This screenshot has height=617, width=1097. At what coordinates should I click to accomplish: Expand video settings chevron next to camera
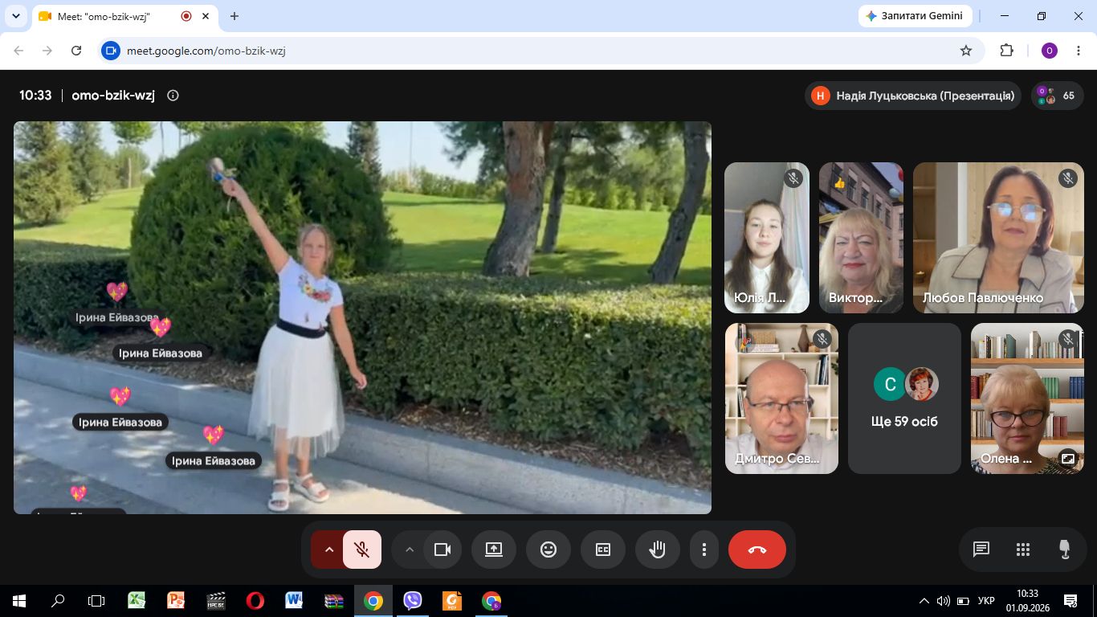(409, 550)
